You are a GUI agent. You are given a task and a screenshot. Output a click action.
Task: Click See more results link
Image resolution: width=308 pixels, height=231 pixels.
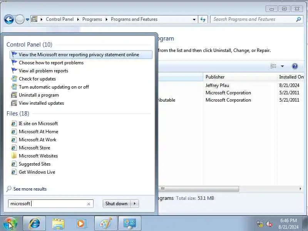[x=30, y=189]
